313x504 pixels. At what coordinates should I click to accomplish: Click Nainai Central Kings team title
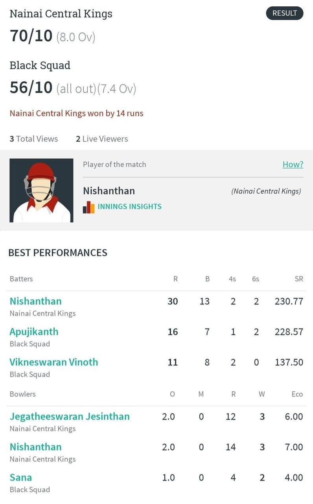(61, 13)
